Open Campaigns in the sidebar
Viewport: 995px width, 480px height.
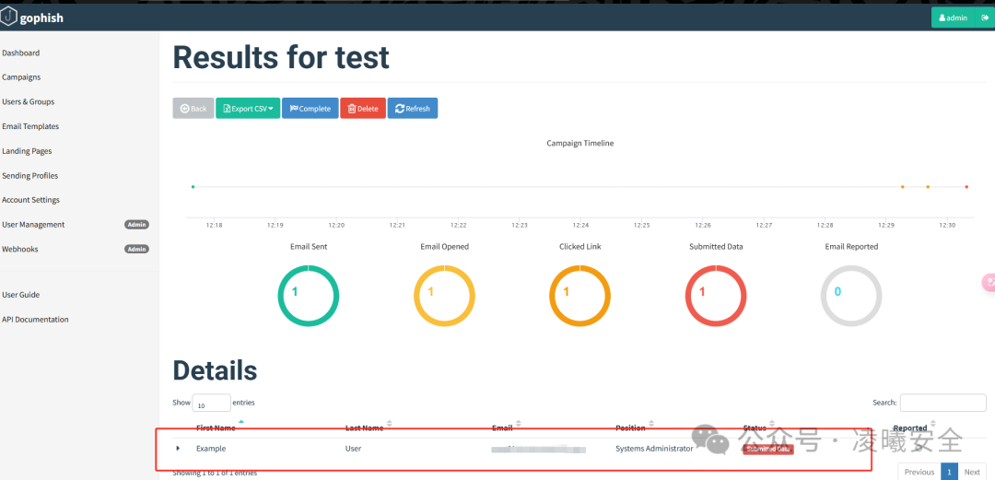pos(21,77)
